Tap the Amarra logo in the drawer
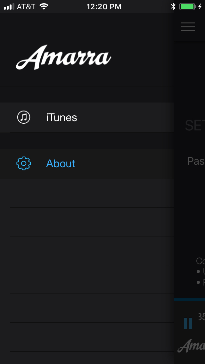Screen dimensions: 205x364 (x=64, y=57)
